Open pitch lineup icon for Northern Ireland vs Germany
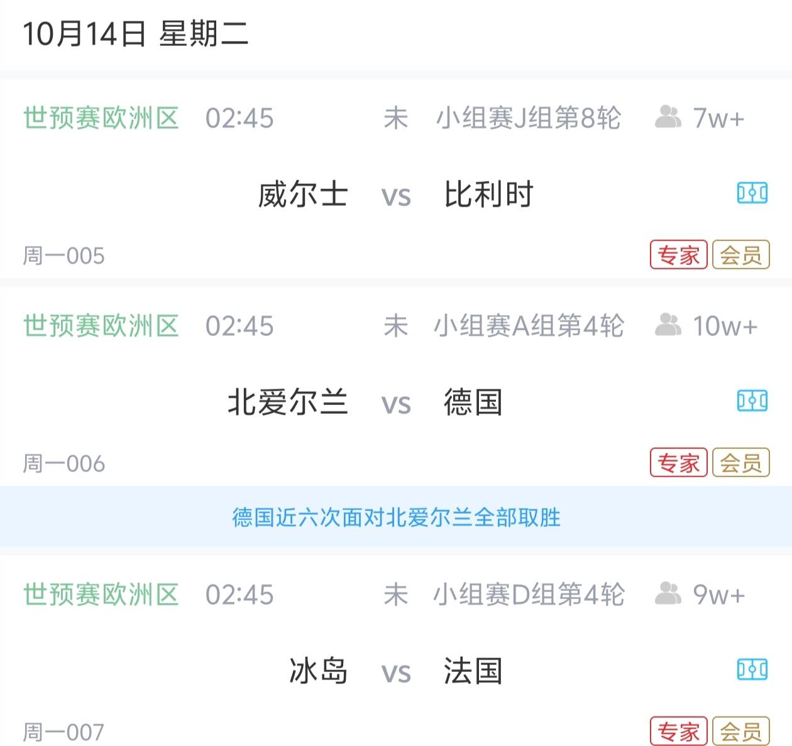Image resolution: width=792 pixels, height=746 pixels. (x=752, y=401)
